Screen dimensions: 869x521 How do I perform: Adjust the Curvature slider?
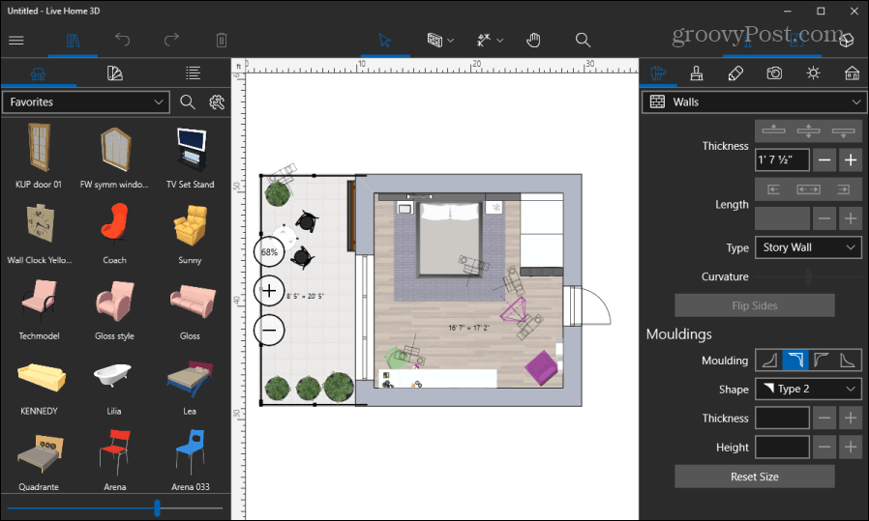808,276
